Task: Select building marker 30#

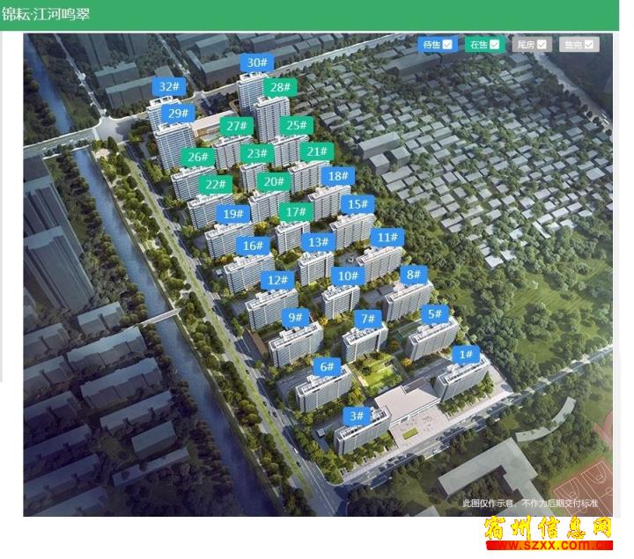Action: pos(256,63)
